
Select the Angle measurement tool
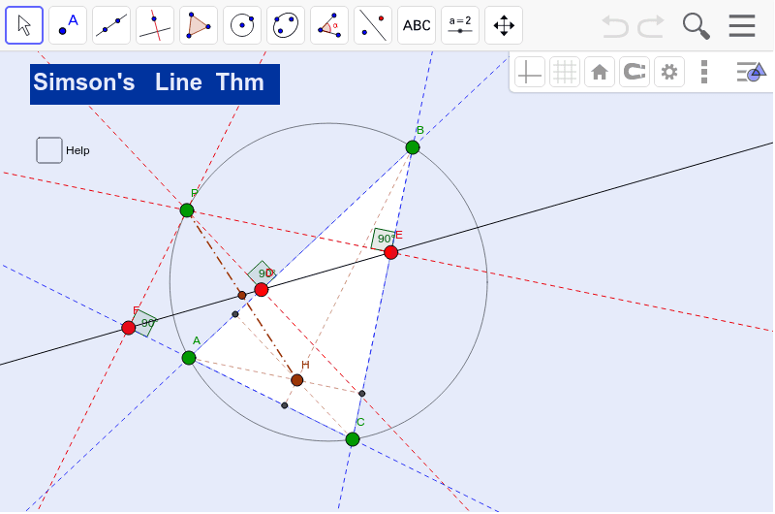pyautogui.click(x=329, y=25)
